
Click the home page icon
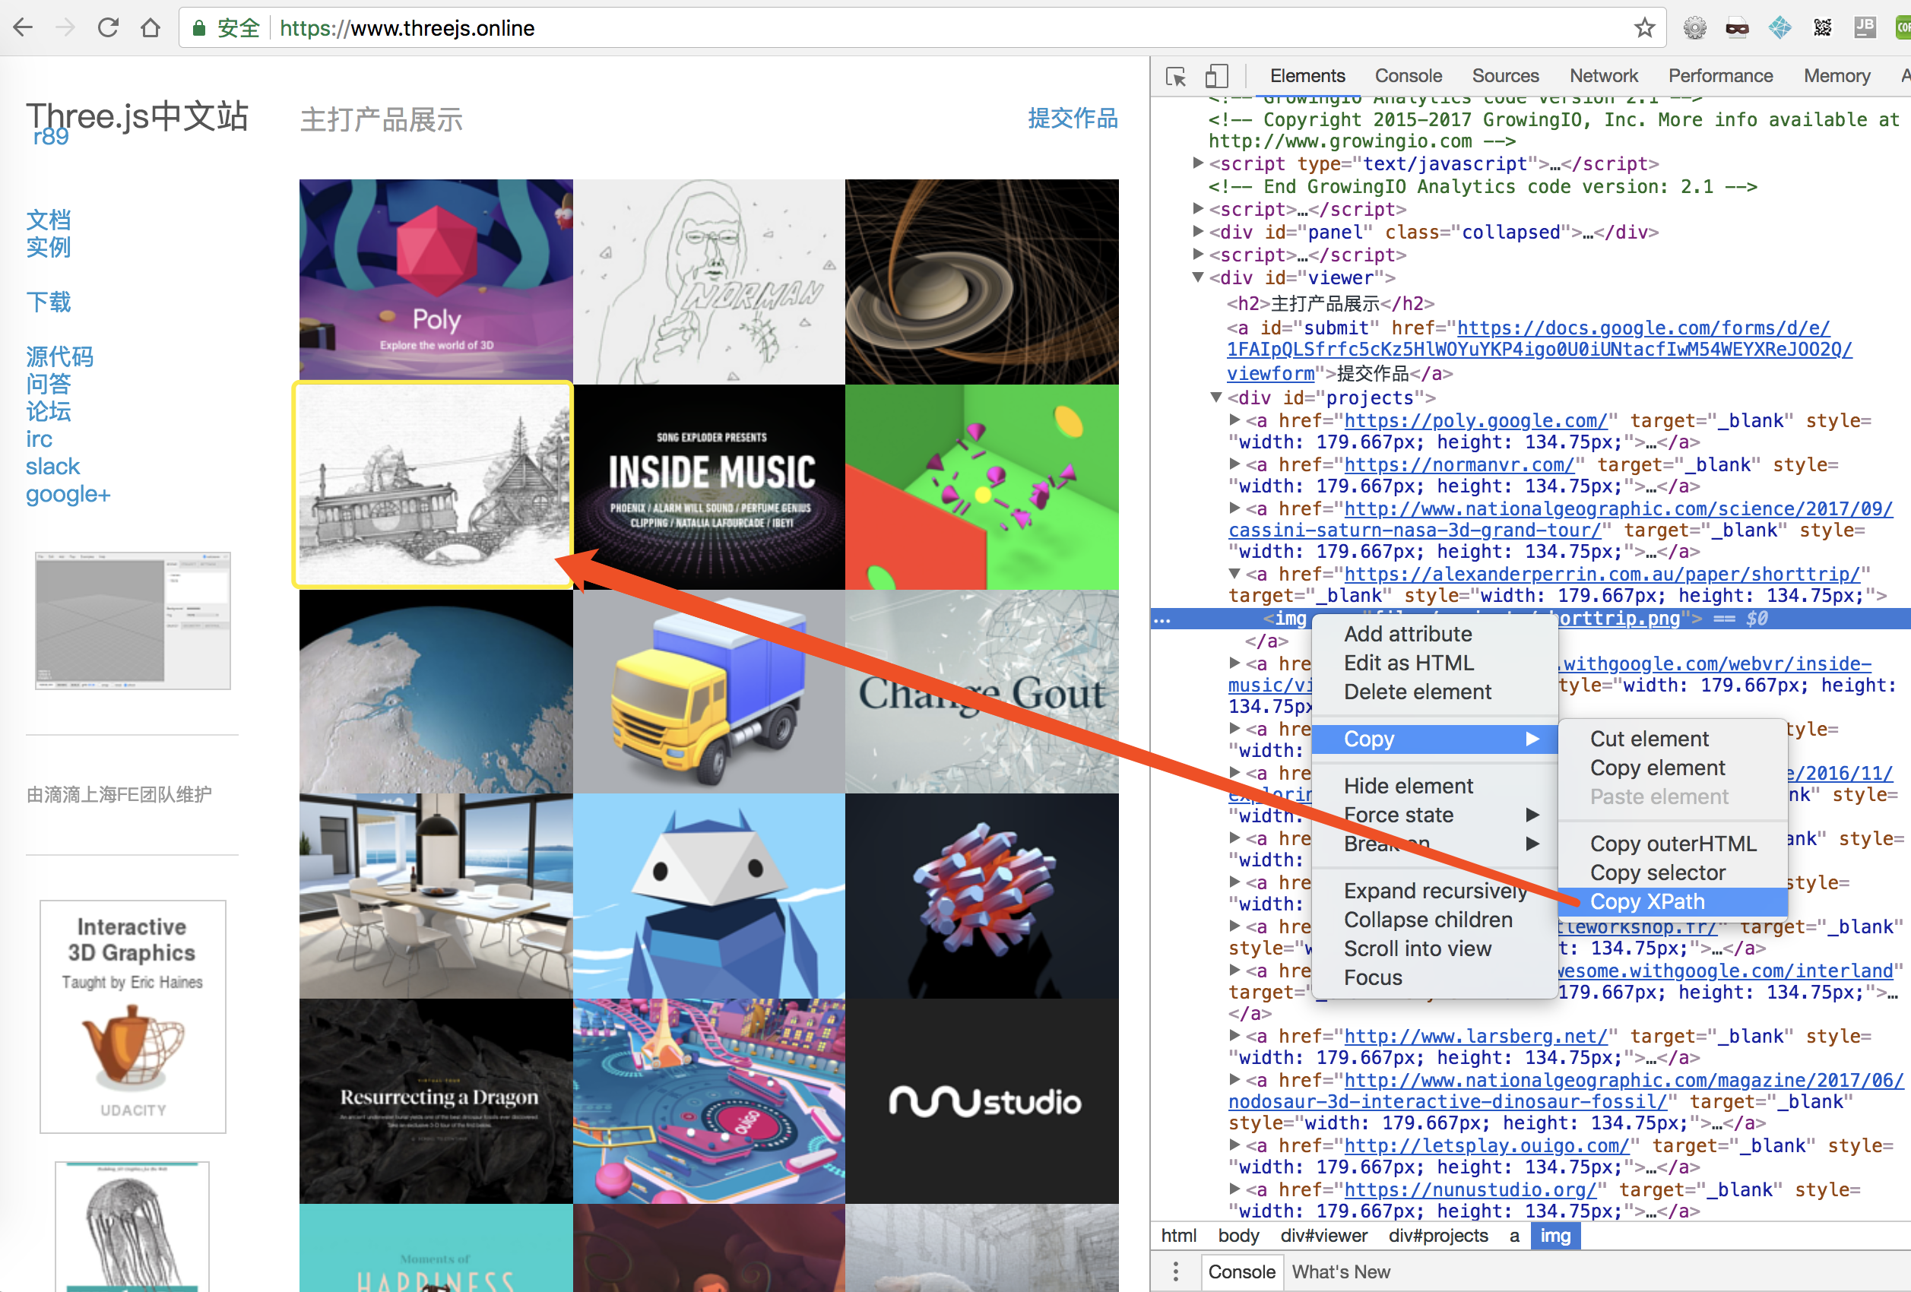151,28
